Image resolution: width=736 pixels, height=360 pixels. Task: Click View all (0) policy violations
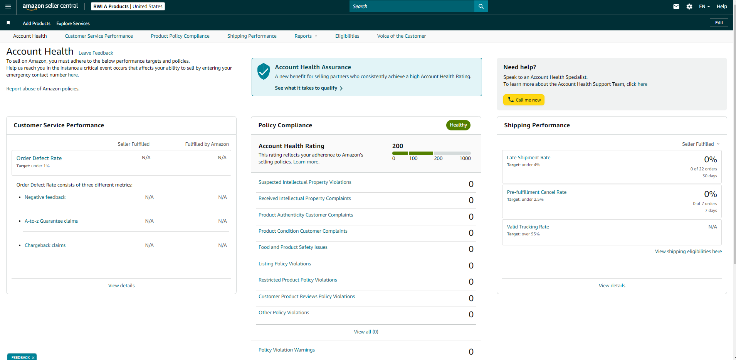(x=366, y=332)
